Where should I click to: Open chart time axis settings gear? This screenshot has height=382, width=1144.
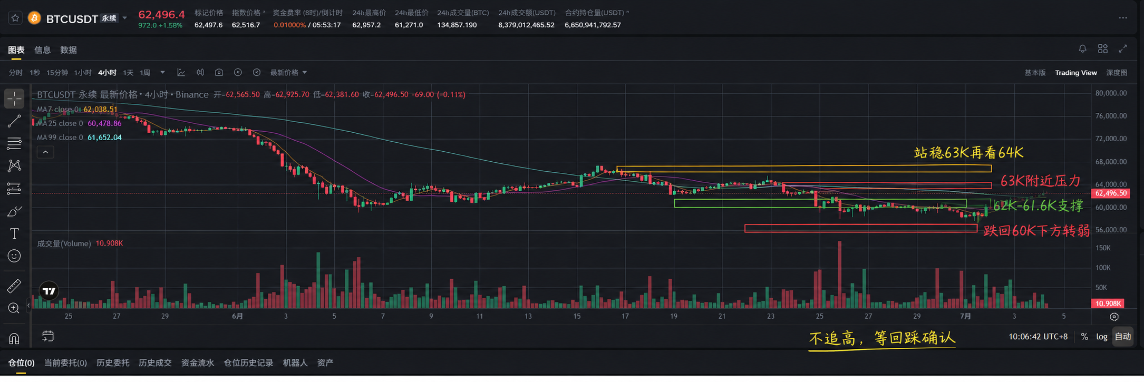point(1114,317)
